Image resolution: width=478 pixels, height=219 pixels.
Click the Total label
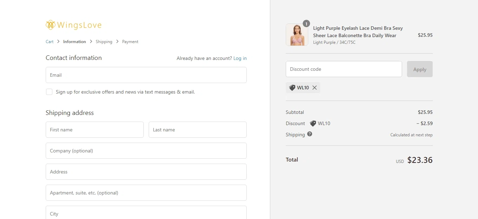click(x=292, y=159)
